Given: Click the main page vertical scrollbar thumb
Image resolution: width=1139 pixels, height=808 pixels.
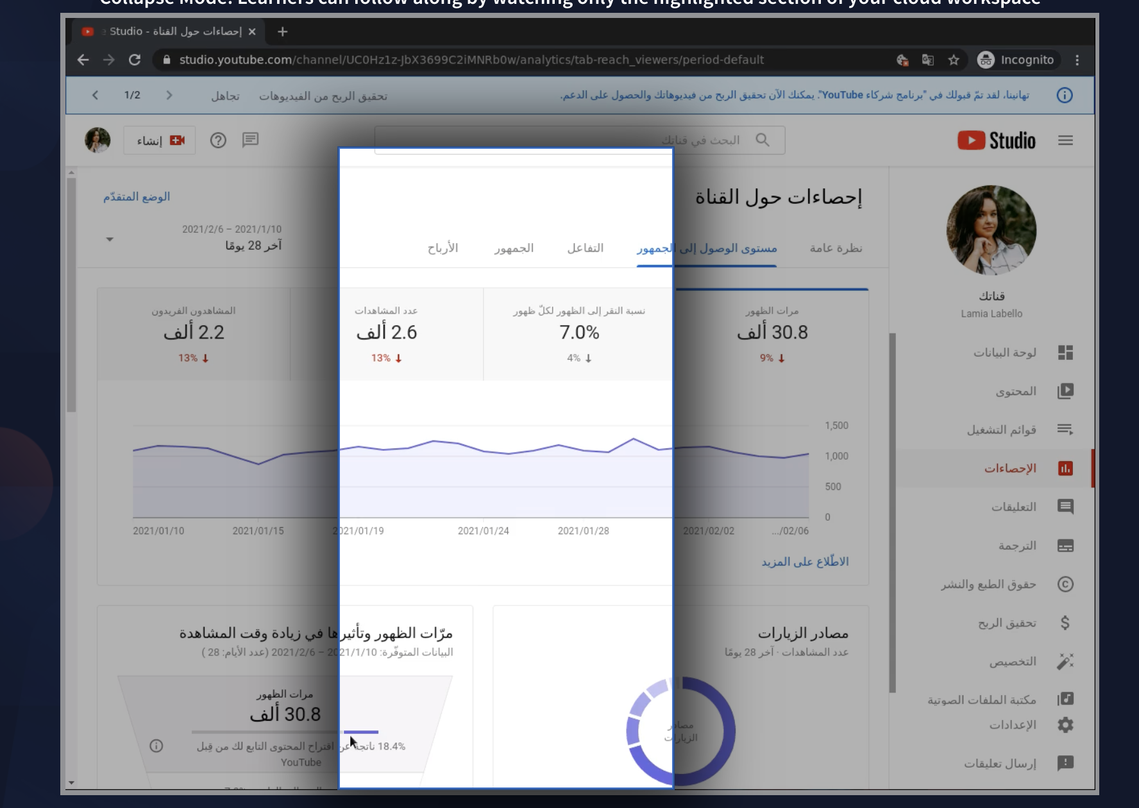Looking at the screenshot, I should coord(71,294).
